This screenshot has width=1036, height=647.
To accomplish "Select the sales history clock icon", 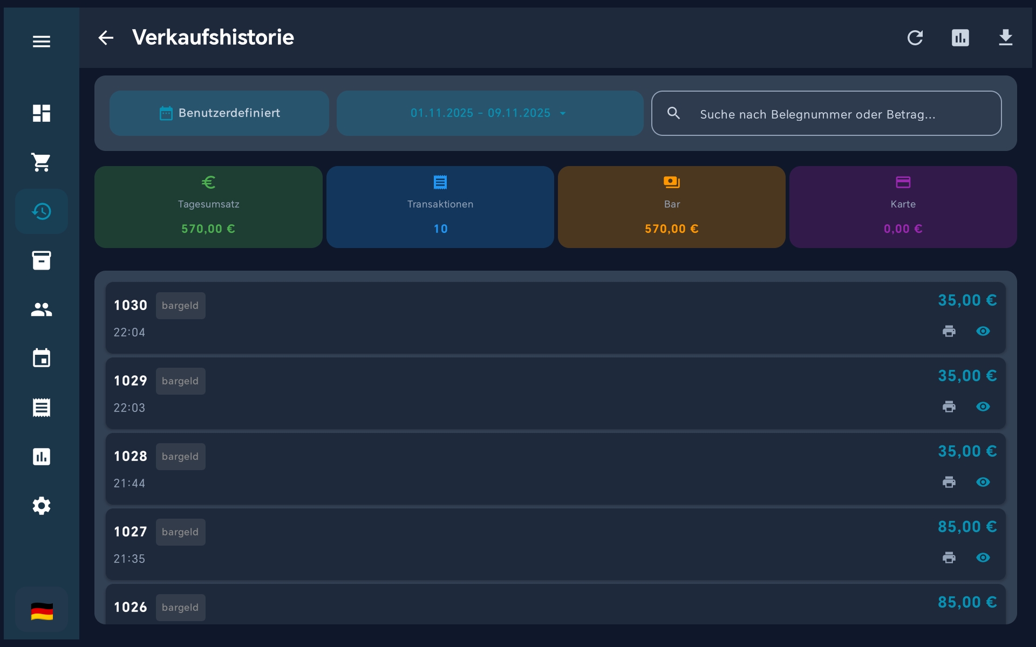I will pyautogui.click(x=42, y=211).
